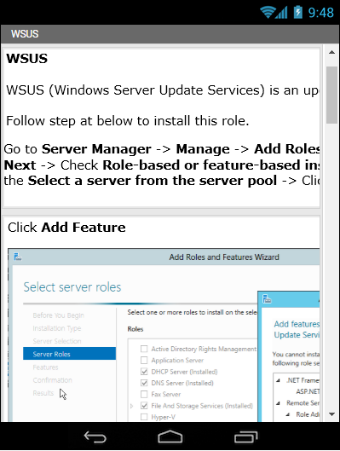Click the scrollbar down arrow
Screen dimensions: 340x451
(x=332, y=414)
